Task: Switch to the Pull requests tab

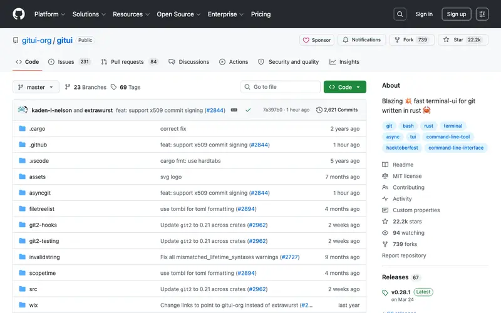Action: pos(130,61)
